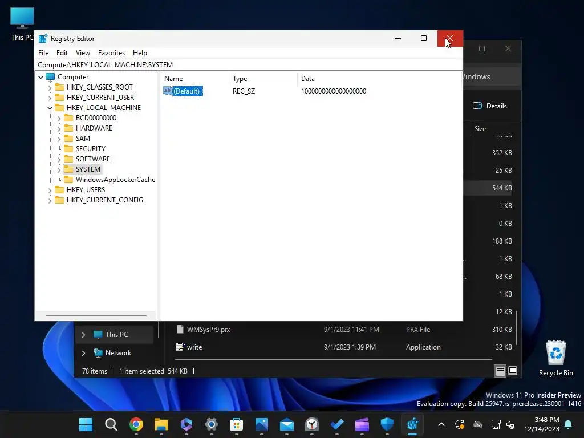The width and height of the screenshot is (584, 438).
Task: Expand the BCD00000000 key
Action: (59, 119)
